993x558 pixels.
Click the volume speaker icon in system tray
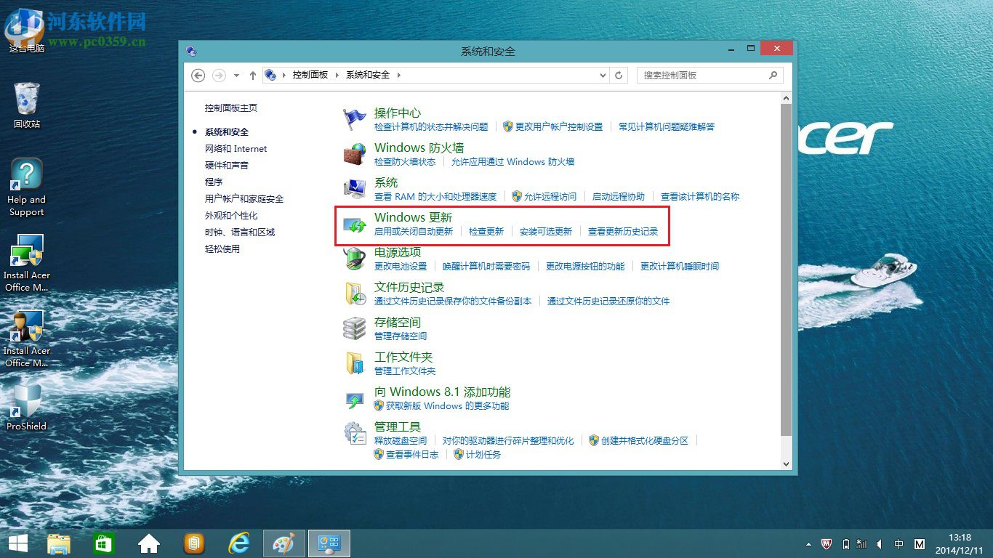[880, 543]
